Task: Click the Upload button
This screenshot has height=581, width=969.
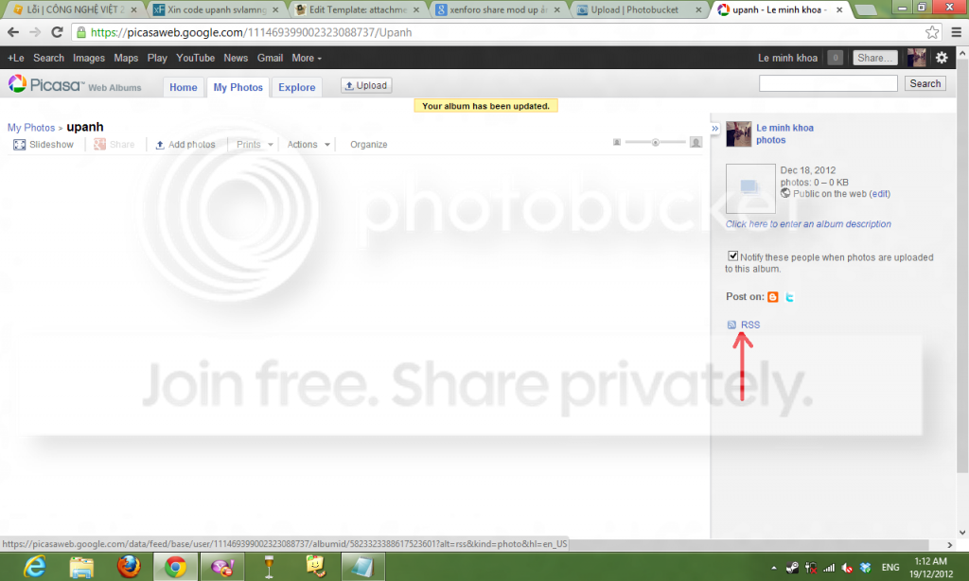Action: point(366,85)
